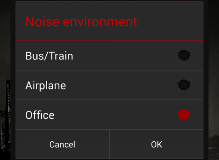Tap the black splat beside Bus/Train
This screenshot has height=160, width=219.
click(184, 55)
